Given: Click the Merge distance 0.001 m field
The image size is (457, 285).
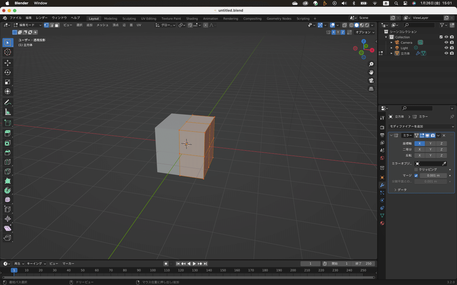Looking at the screenshot, I should pyautogui.click(x=433, y=176).
